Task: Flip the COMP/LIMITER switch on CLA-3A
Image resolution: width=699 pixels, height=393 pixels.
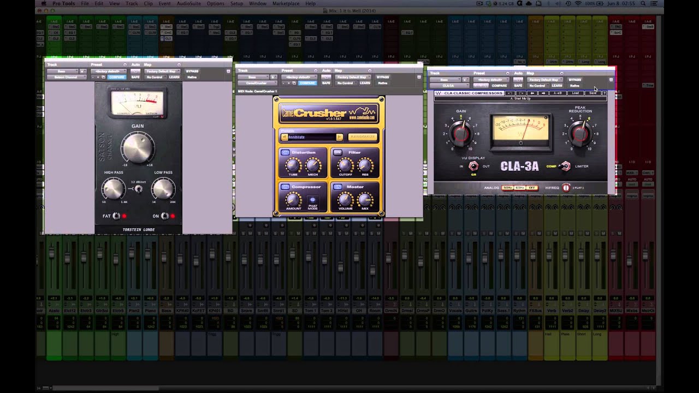Action: click(565, 166)
